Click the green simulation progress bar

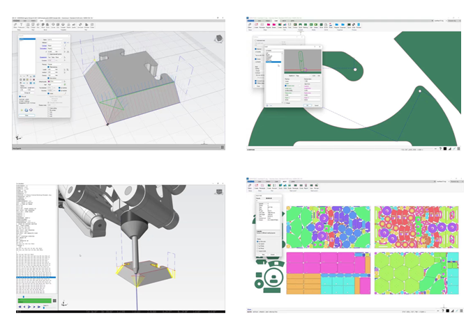(34, 300)
